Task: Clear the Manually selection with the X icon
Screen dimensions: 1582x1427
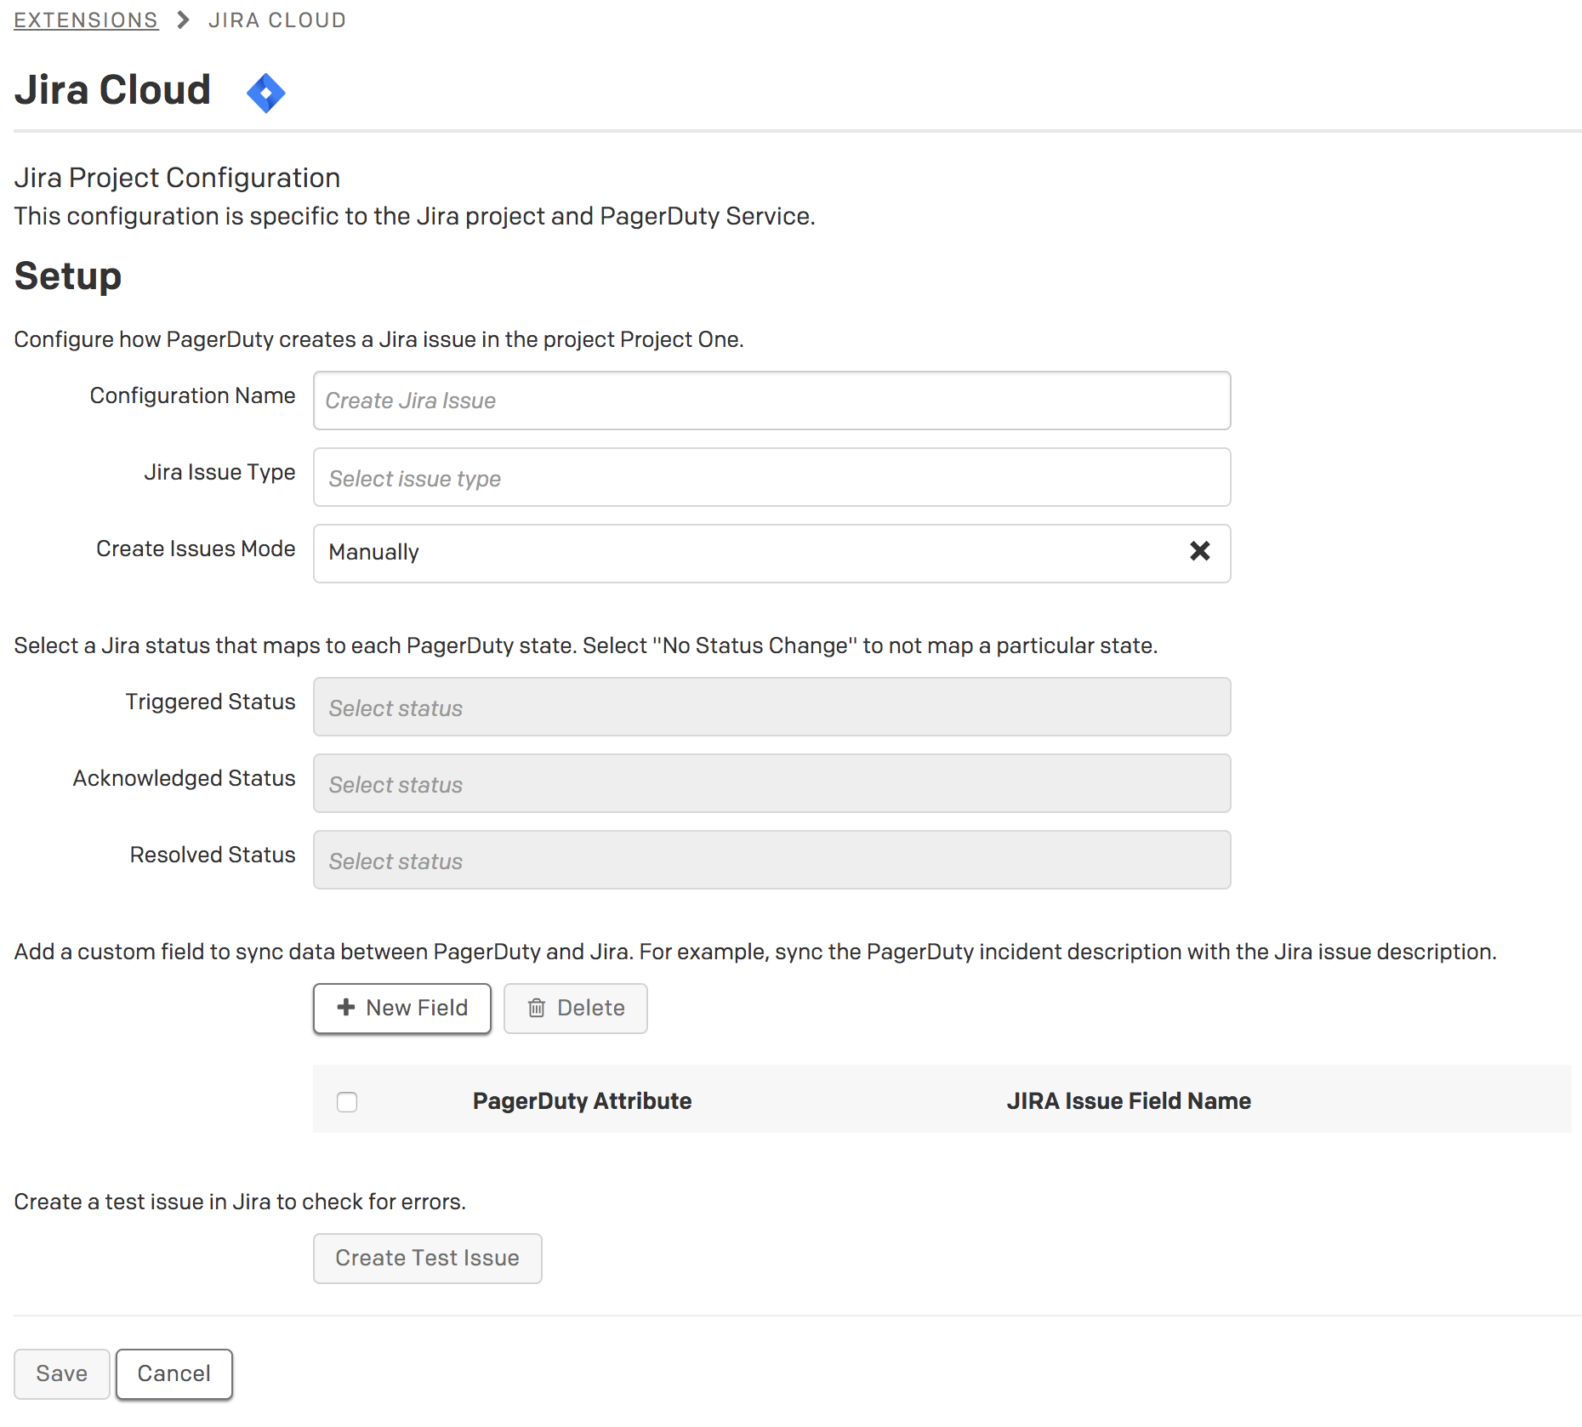Action: (x=1199, y=551)
